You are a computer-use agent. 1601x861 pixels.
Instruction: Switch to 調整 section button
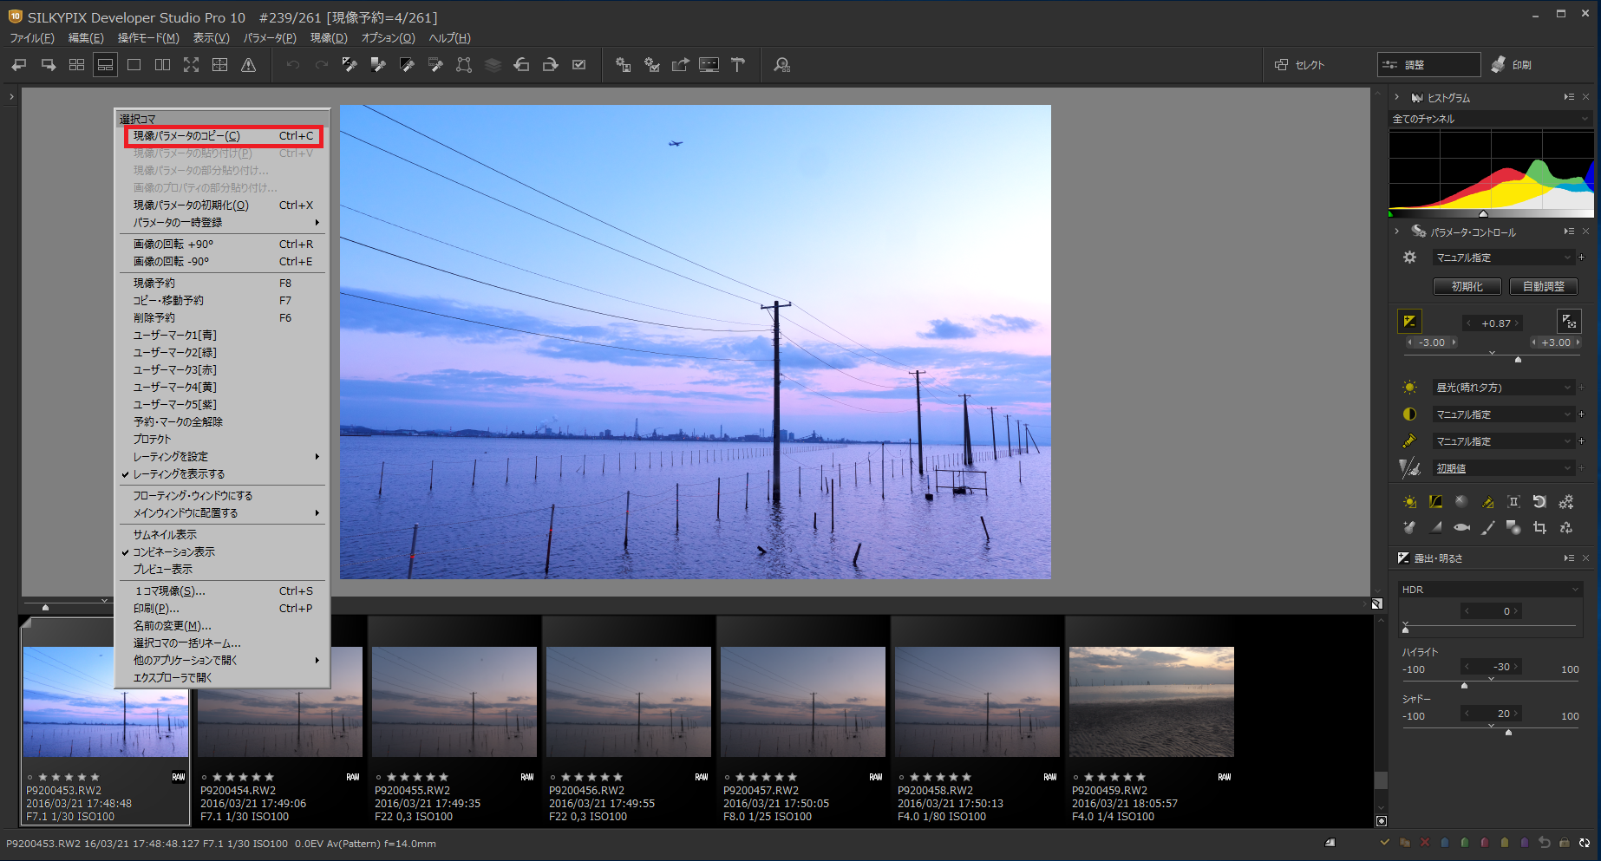pyautogui.click(x=1428, y=65)
